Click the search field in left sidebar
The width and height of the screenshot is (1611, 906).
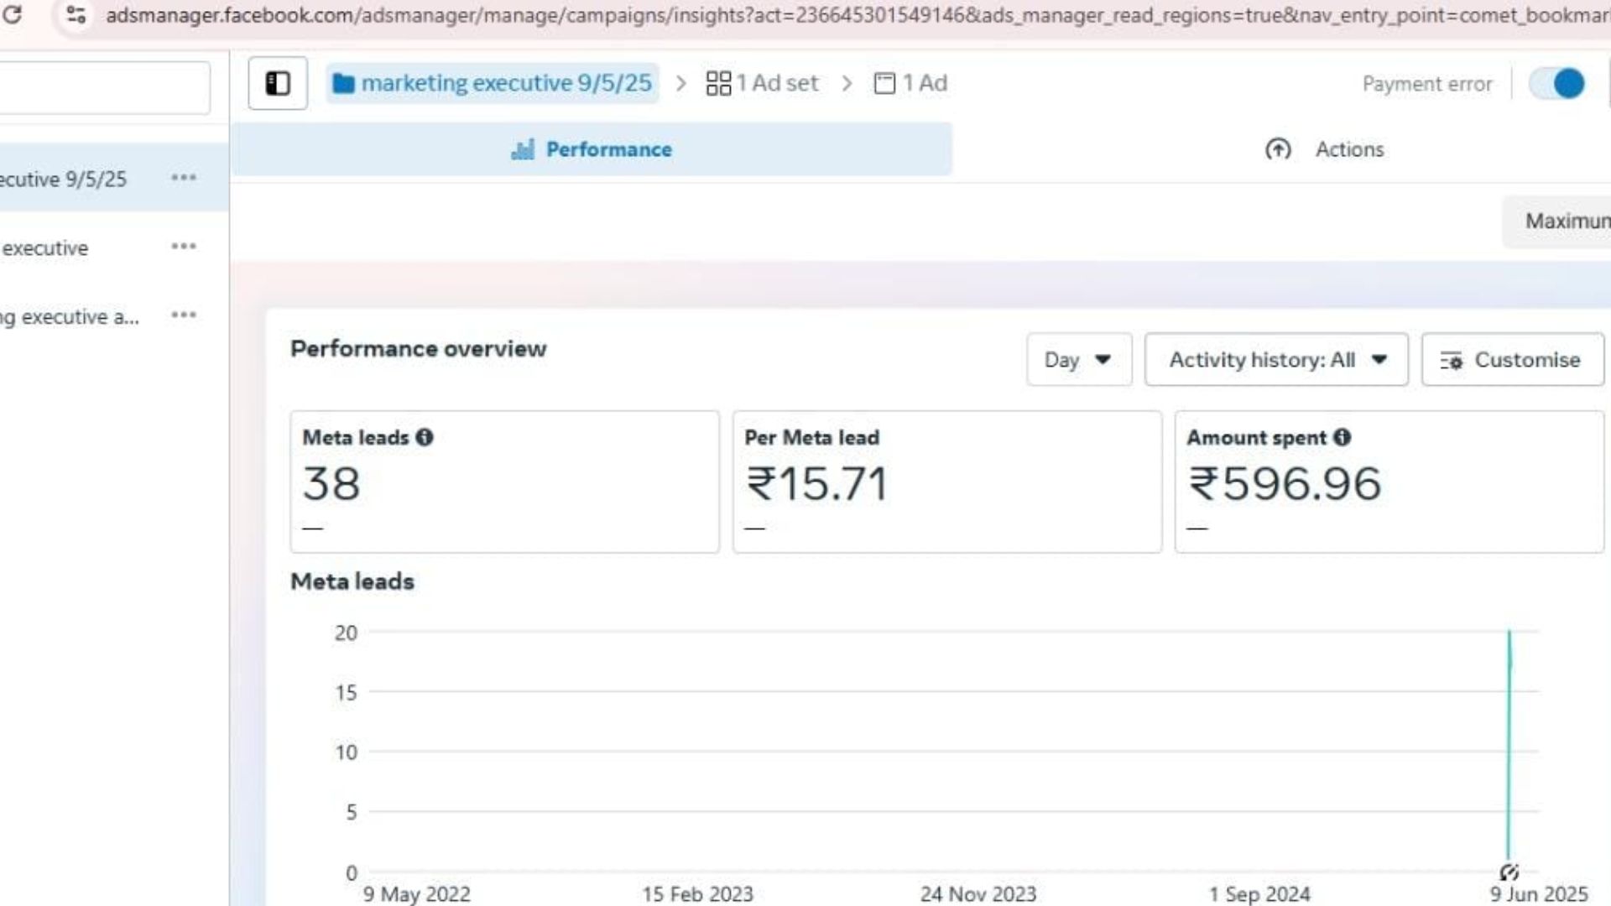pos(104,87)
